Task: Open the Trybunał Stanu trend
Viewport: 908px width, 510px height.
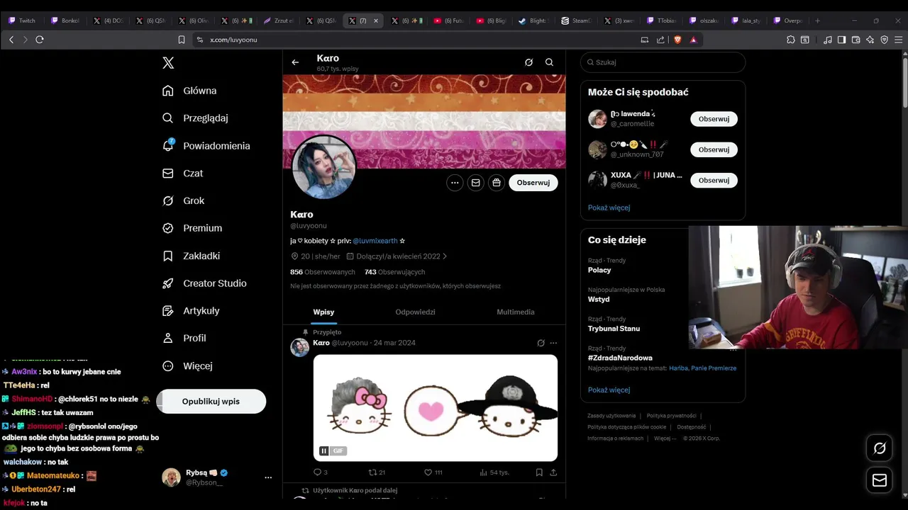Action: coord(614,329)
